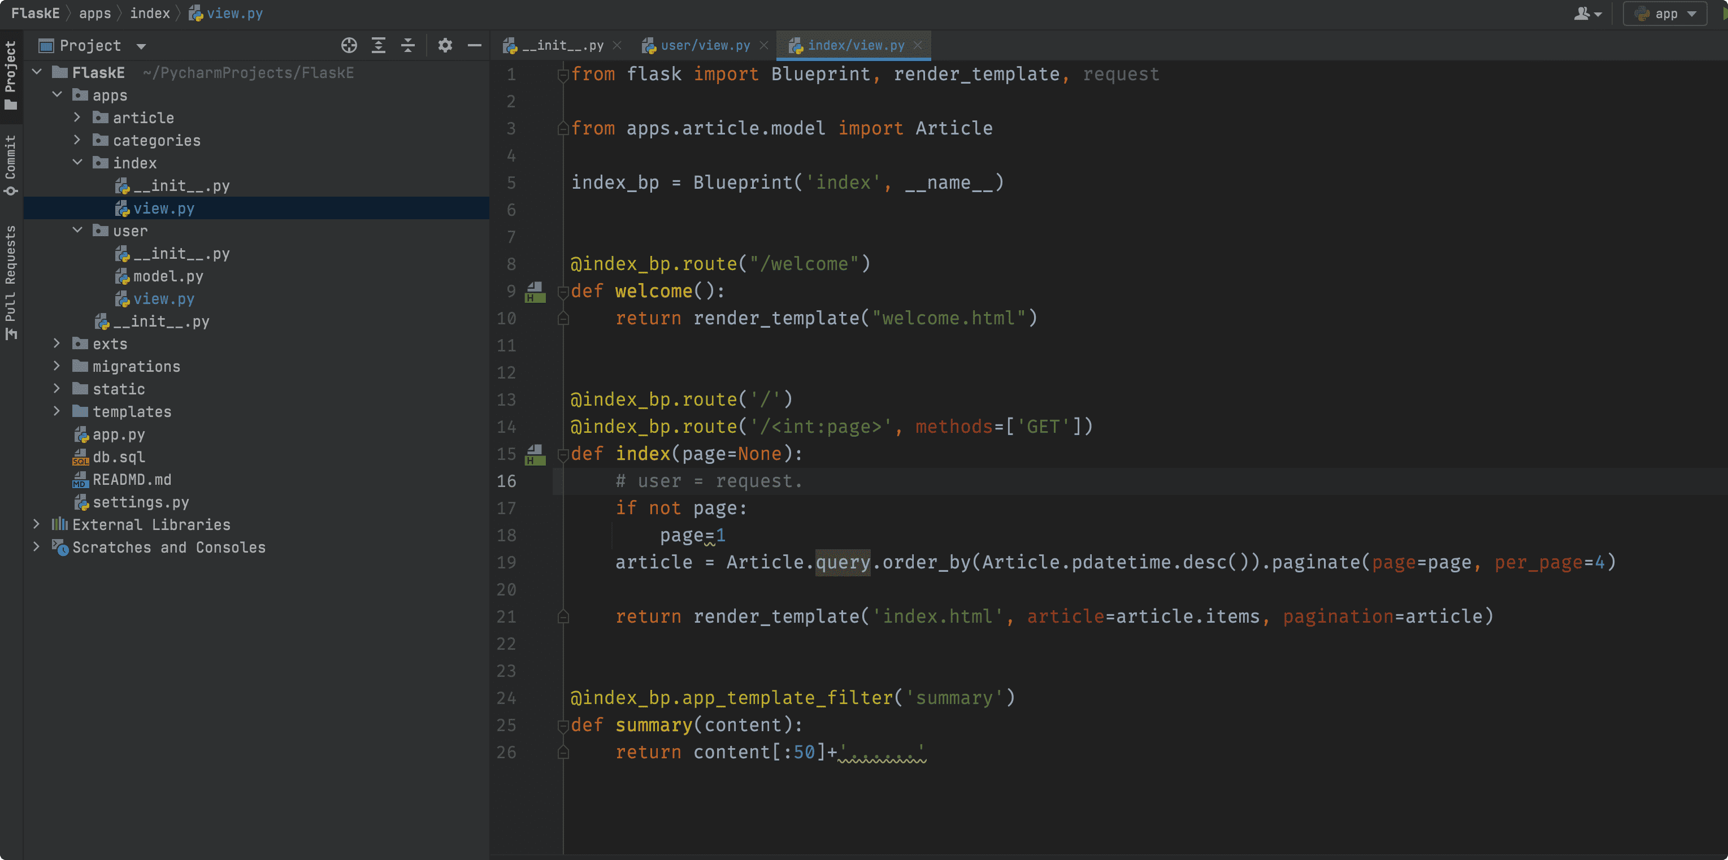Switch to __init__.py editor tab
The image size is (1728, 860).
[562, 46]
